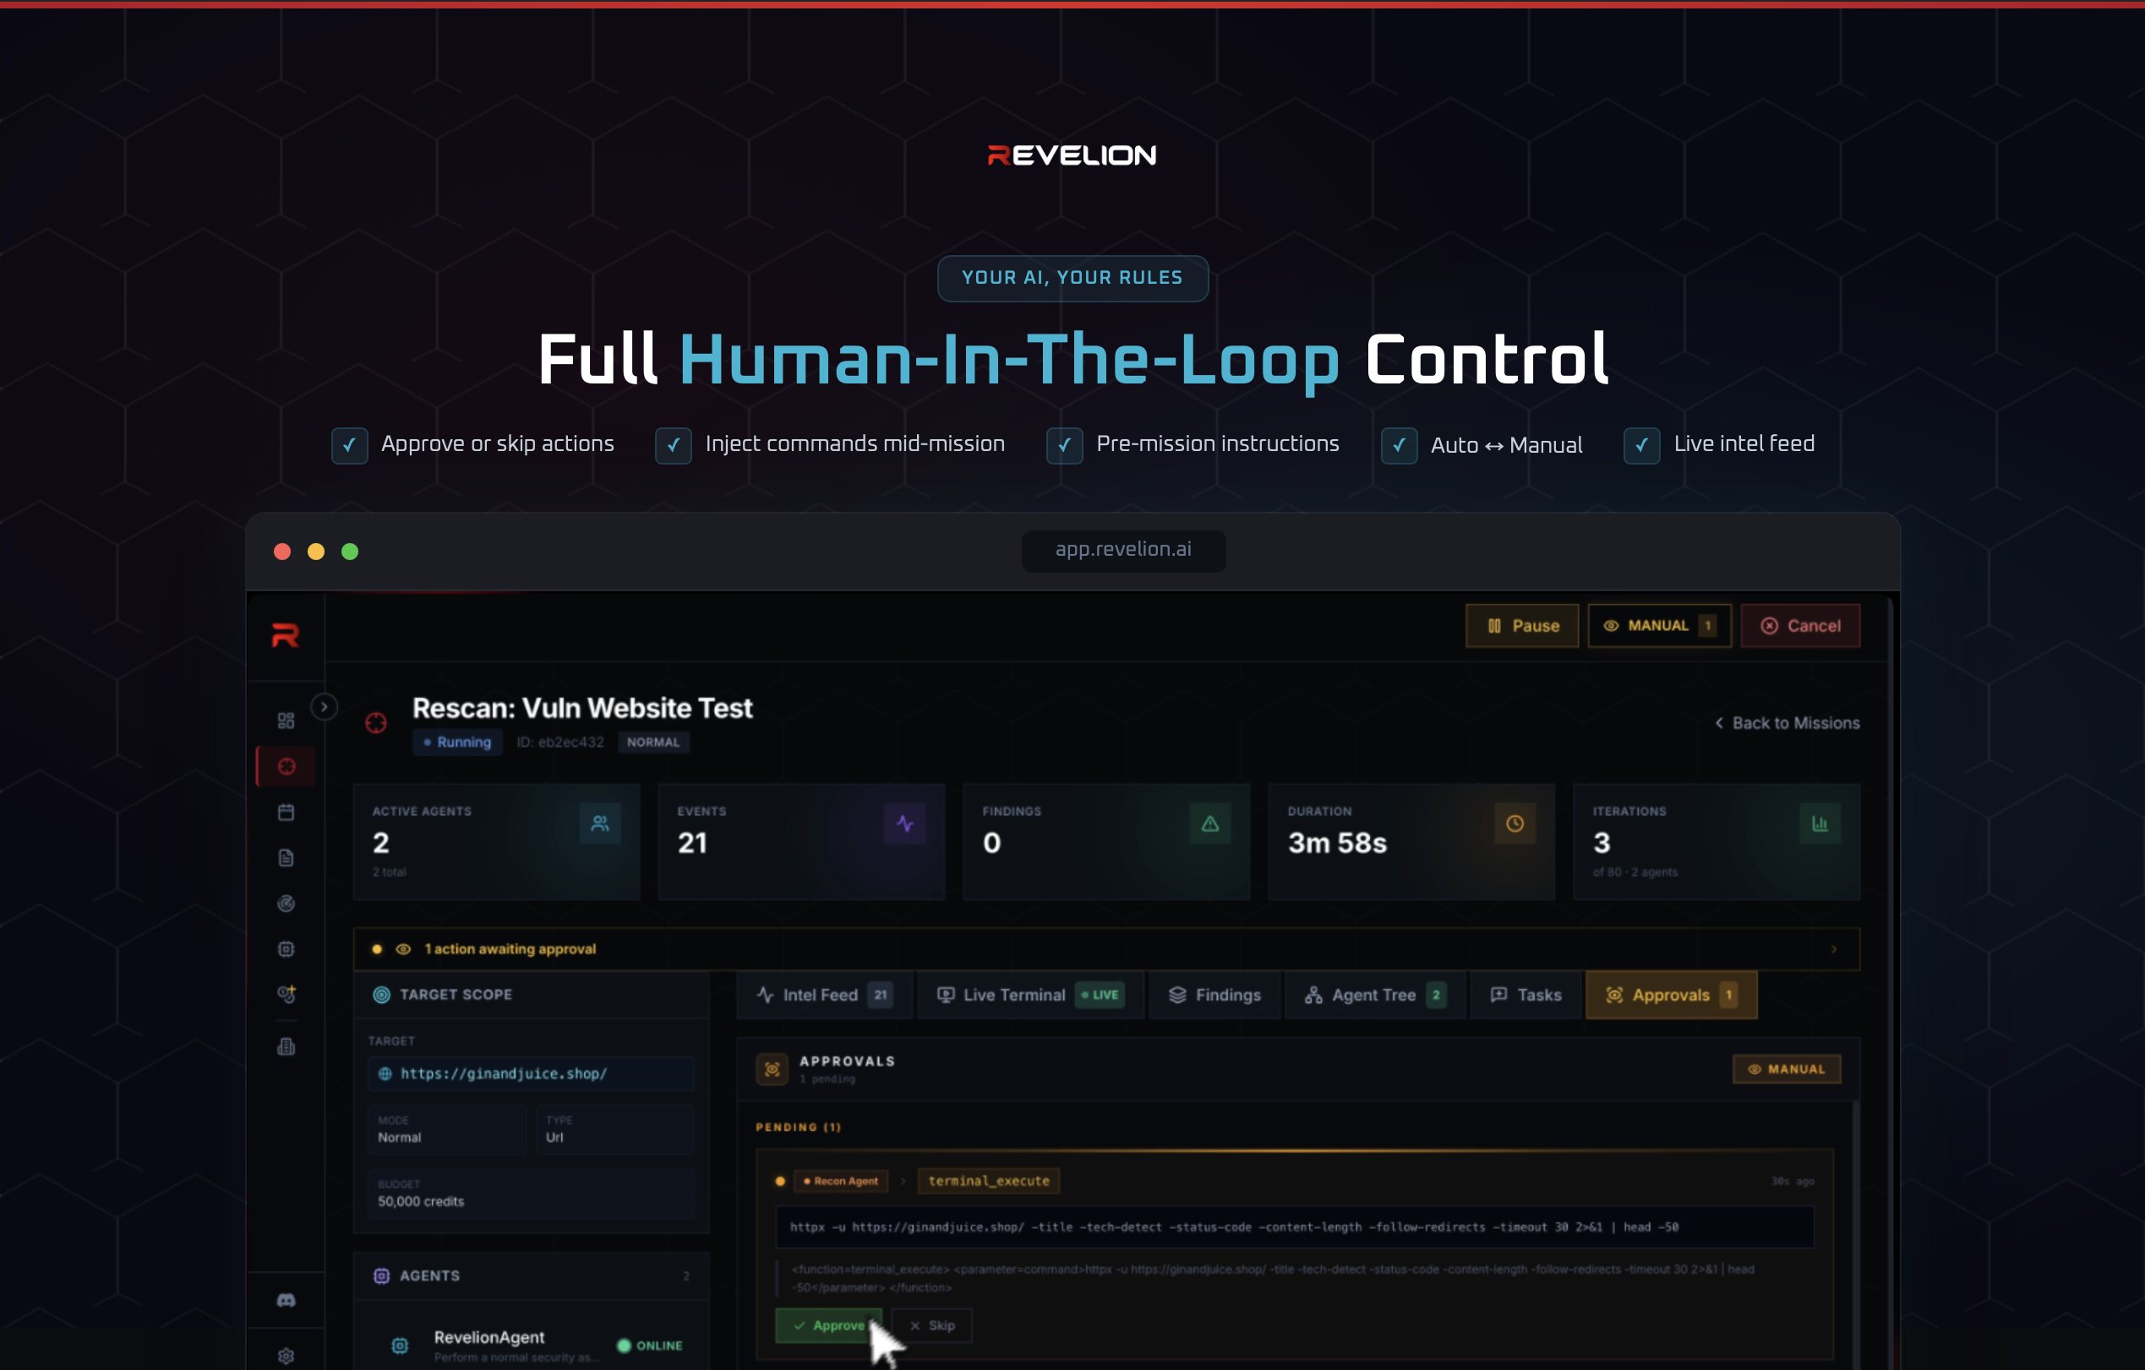Expand the sidebar with the chevron arrow
Screen dimensions: 2145x1370
tap(325, 707)
